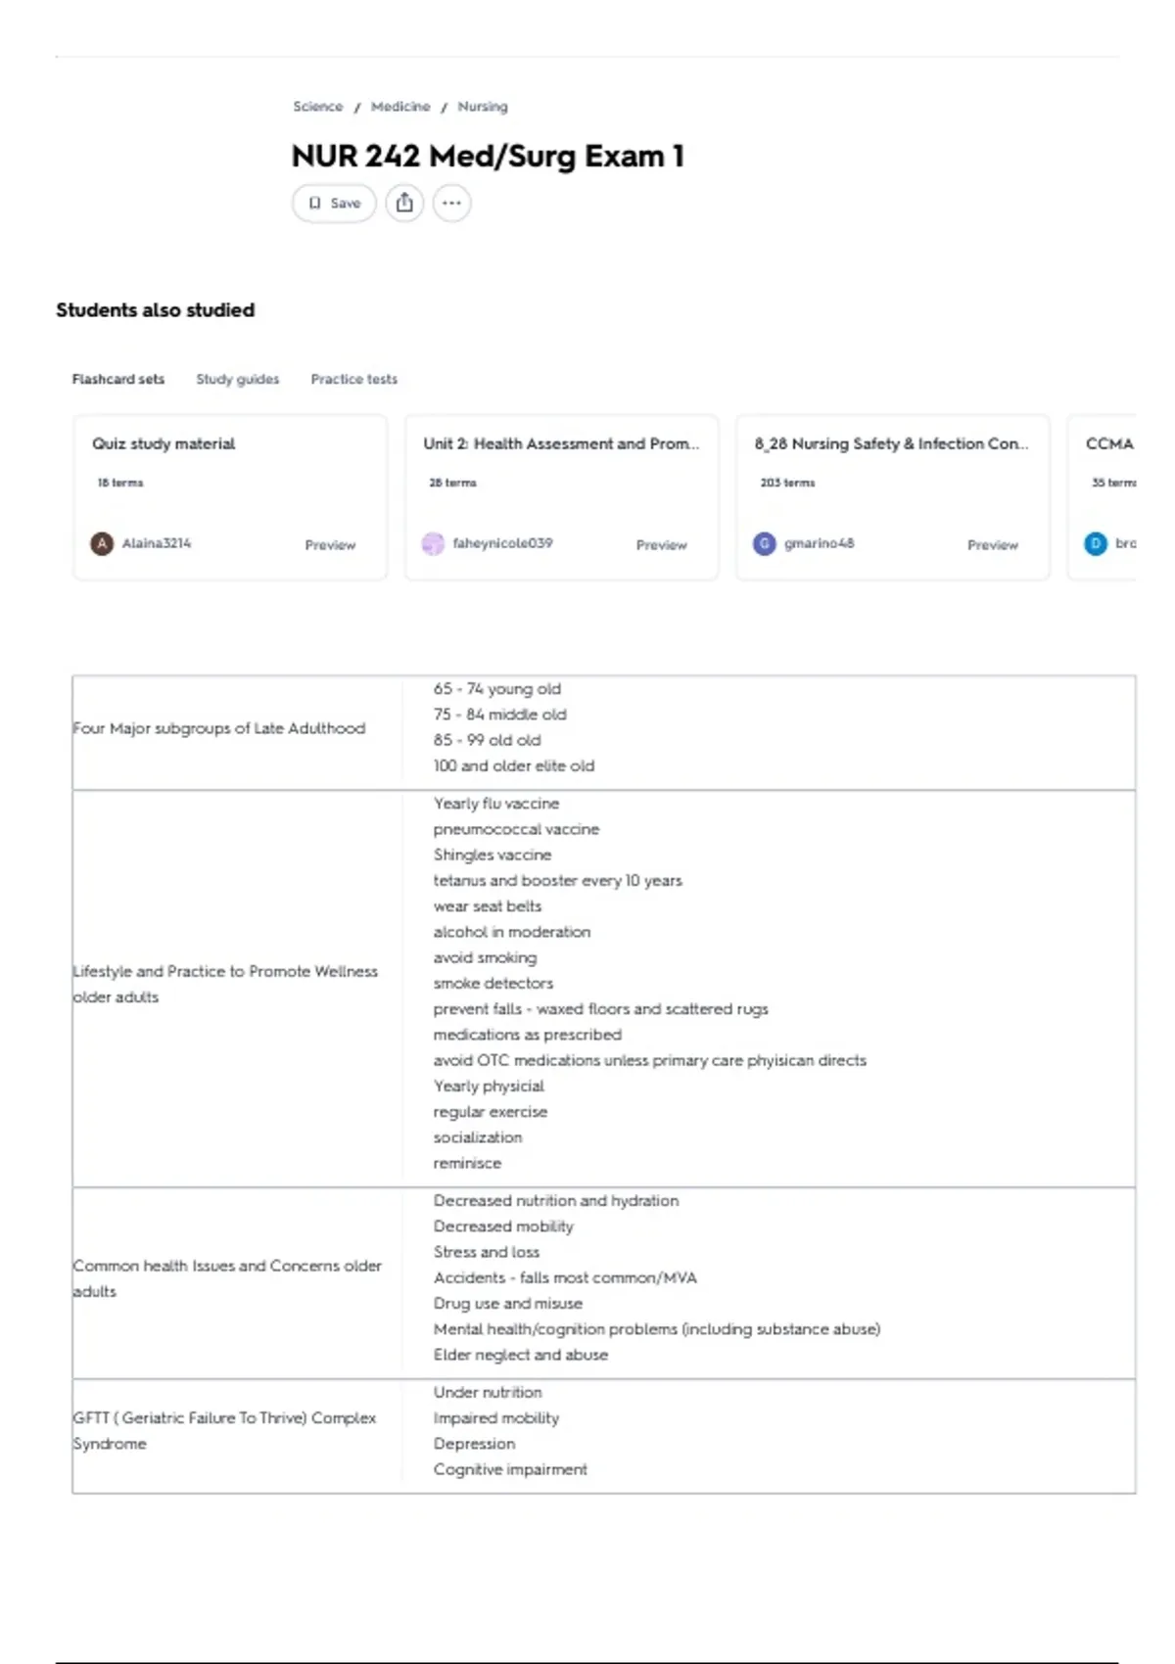Viewport: 1175px width, 1664px height.
Task: Preview the Nursing Safety & Infection set
Action: [x=993, y=545]
